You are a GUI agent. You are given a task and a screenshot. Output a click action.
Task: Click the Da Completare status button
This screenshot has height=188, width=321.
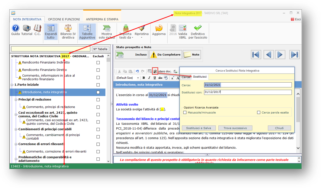(166, 55)
